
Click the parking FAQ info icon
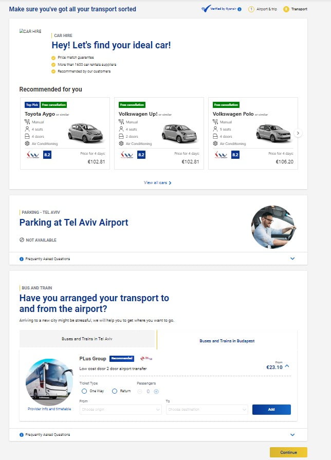point(22,259)
